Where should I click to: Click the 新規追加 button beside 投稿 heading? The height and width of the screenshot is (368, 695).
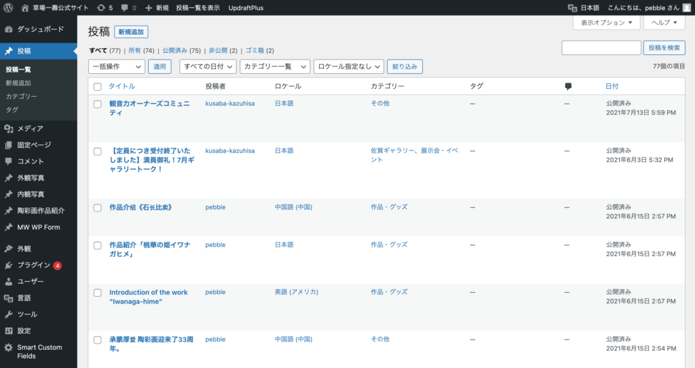[131, 32]
